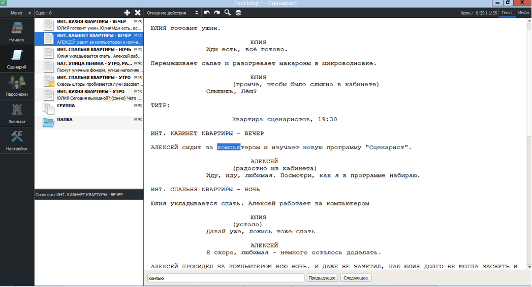Viewport: 532px width, 287px height.
Task: Minimize the Сценарист window
Action: 497,3
